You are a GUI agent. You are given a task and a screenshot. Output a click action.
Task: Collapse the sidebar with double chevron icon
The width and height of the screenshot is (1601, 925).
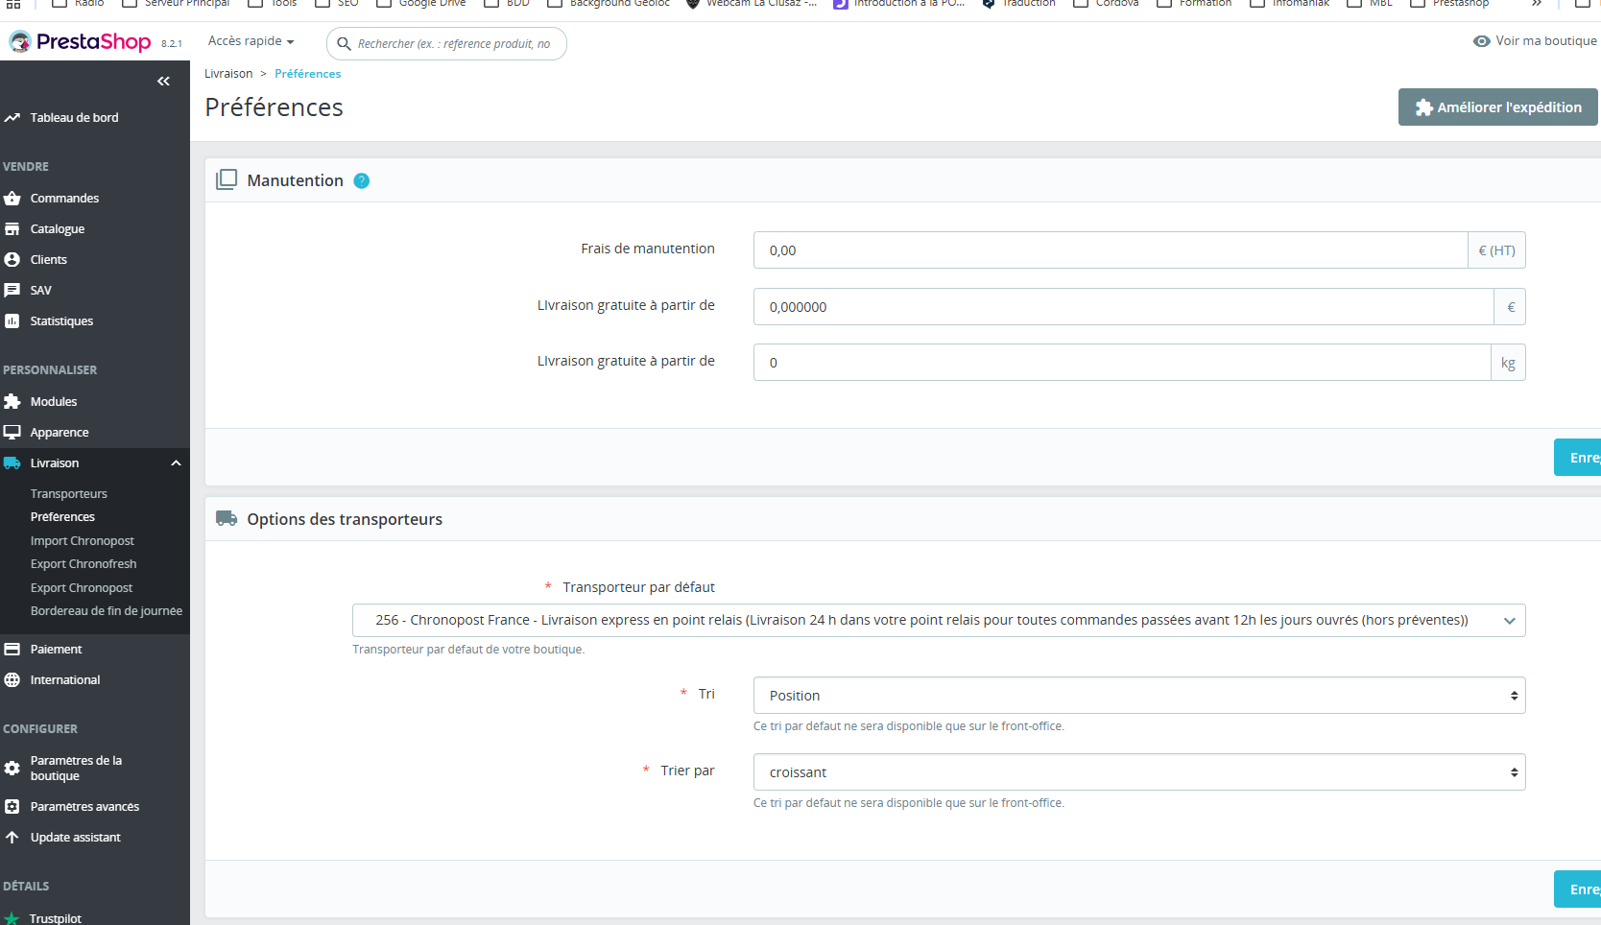coord(163,82)
